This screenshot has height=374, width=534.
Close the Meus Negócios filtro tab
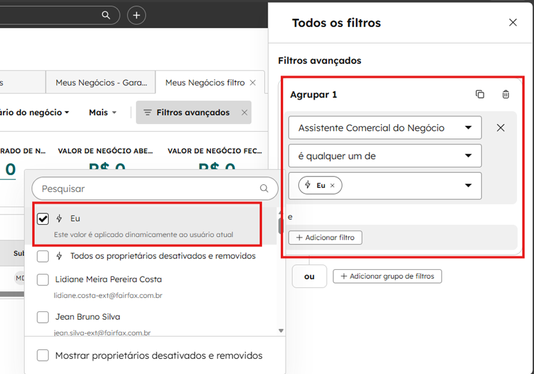253,83
